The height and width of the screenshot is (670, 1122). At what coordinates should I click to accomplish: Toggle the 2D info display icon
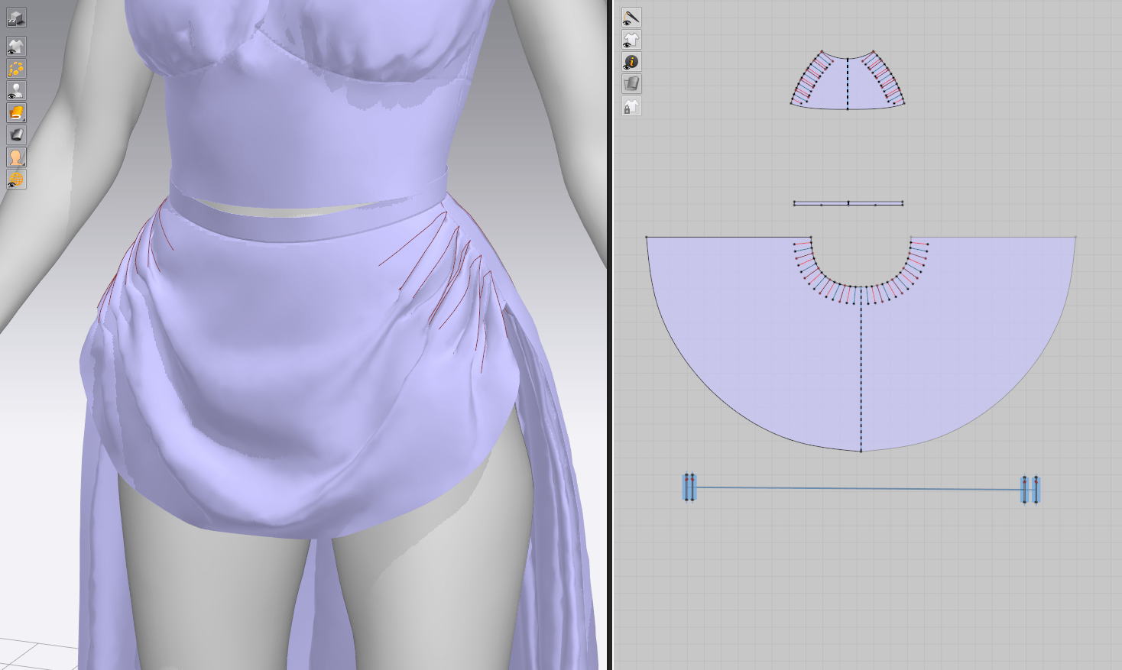(631, 62)
